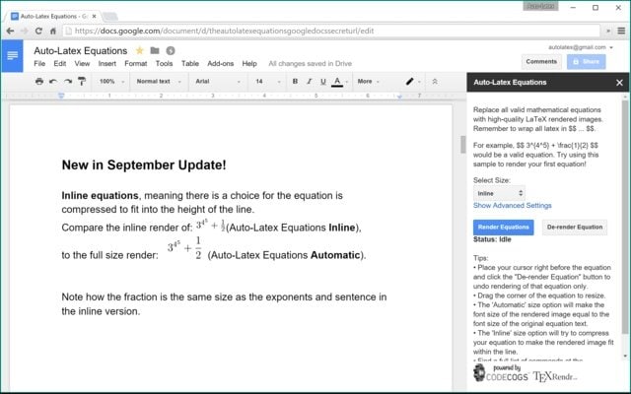The image size is (631, 394).
Task: Open the View menu
Action: tap(82, 63)
